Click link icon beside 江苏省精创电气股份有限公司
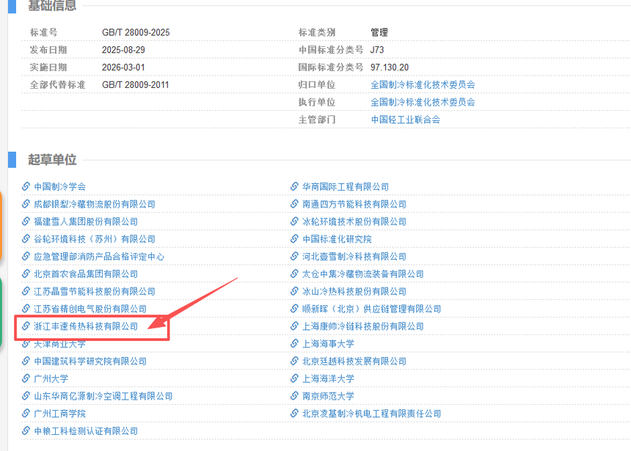Screen dimensions: 631x451 click(26, 309)
